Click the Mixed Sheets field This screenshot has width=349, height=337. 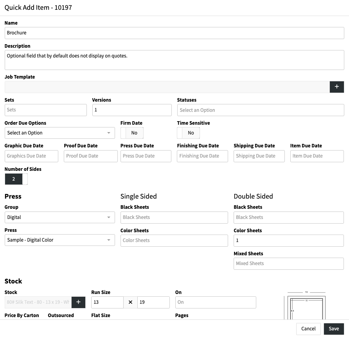click(x=289, y=264)
